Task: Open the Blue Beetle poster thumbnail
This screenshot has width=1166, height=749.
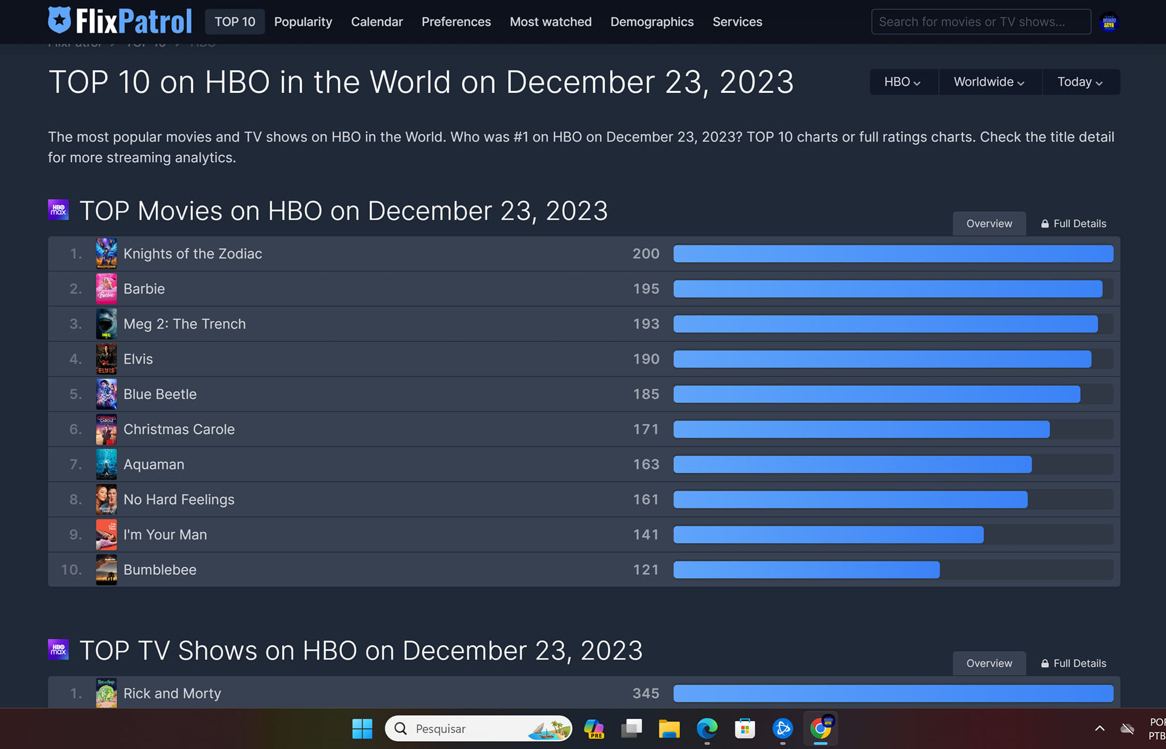Action: 106,394
